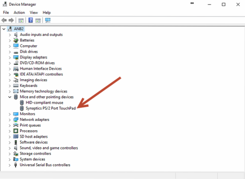Expand IDE ATA/ATAPI controllers chevron
The width and height of the screenshot is (245, 179).
pos(10,74)
